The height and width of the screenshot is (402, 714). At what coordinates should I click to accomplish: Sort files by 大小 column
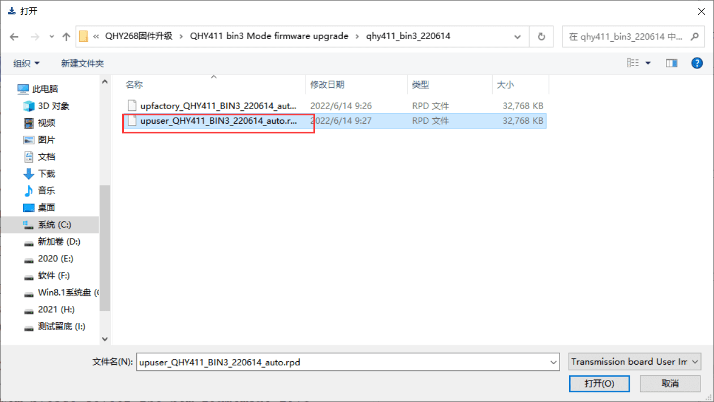[505, 84]
